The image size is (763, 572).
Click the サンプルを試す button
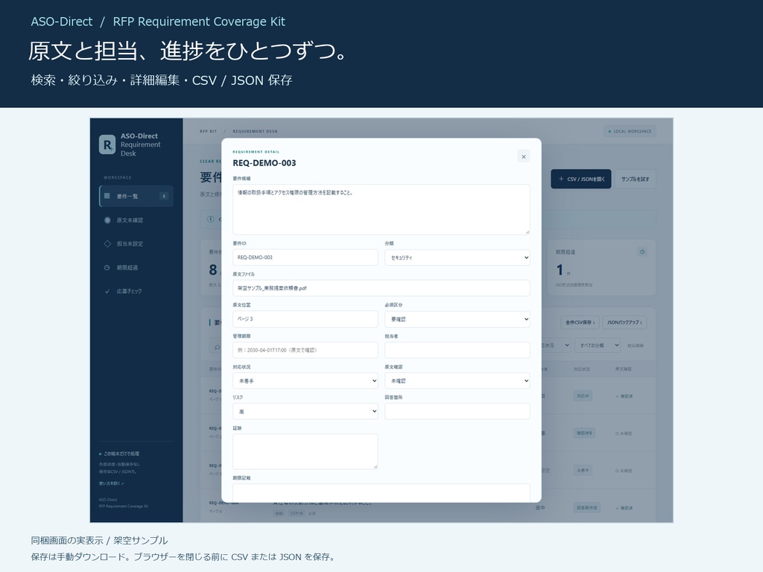pyautogui.click(x=635, y=179)
